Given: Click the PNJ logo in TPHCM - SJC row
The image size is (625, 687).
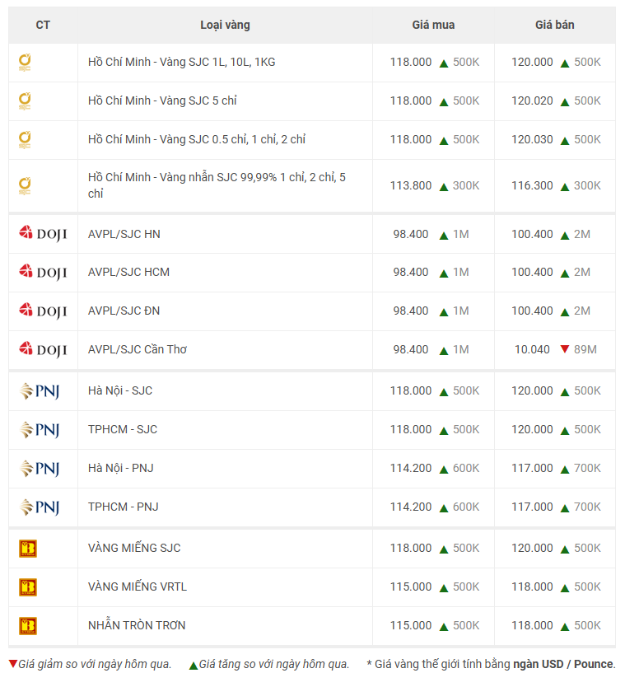Looking at the screenshot, I should tap(40, 429).
